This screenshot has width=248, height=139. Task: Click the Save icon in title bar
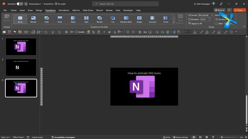click(26, 4)
